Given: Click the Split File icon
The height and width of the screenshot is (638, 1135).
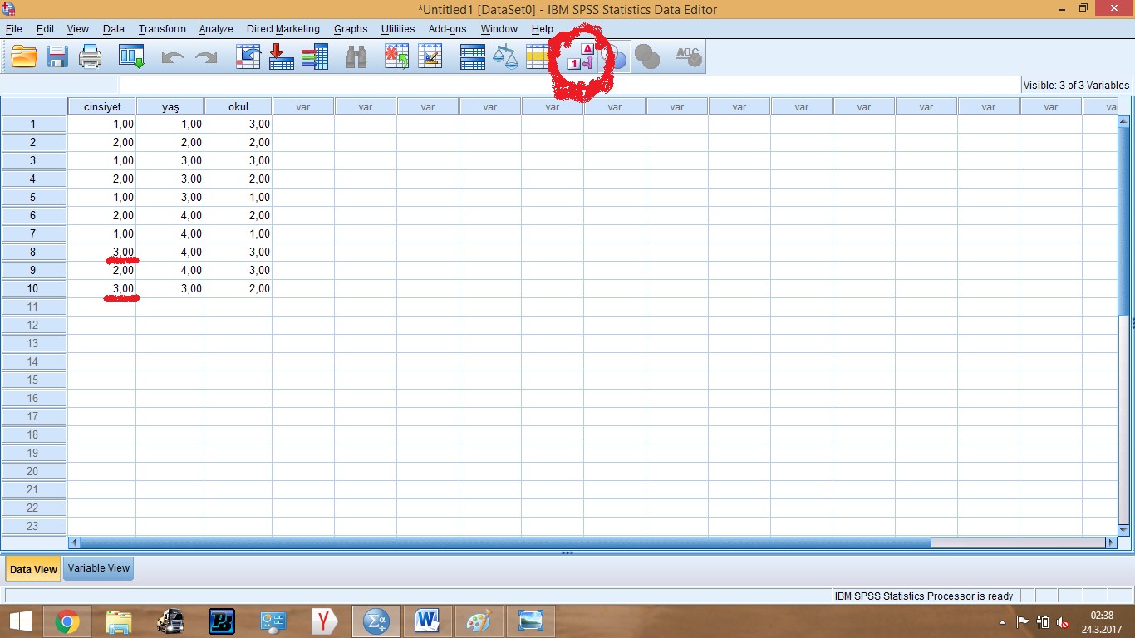Looking at the screenshot, I should click(472, 56).
